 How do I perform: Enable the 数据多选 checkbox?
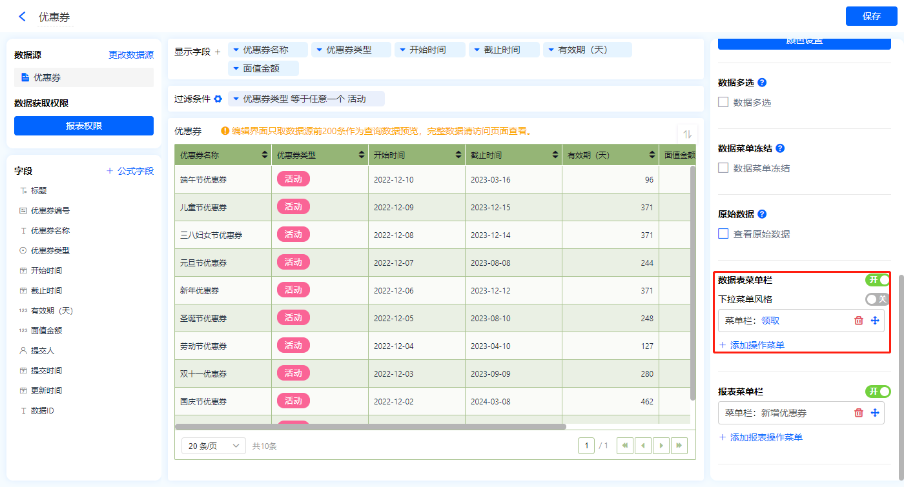[x=723, y=102]
